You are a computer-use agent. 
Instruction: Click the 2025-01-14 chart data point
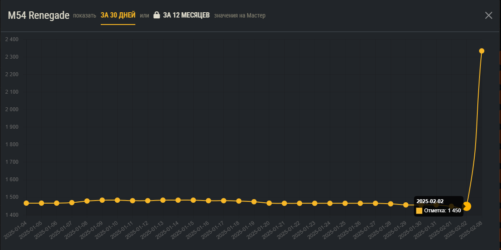tap(178, 200)
